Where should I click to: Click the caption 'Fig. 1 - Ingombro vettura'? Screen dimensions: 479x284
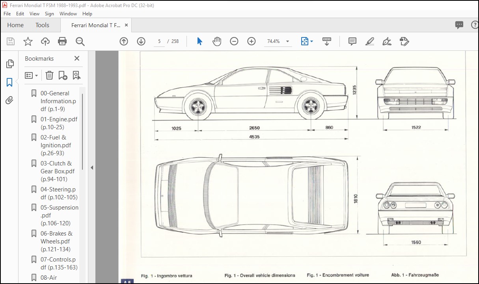pos(167,276)
